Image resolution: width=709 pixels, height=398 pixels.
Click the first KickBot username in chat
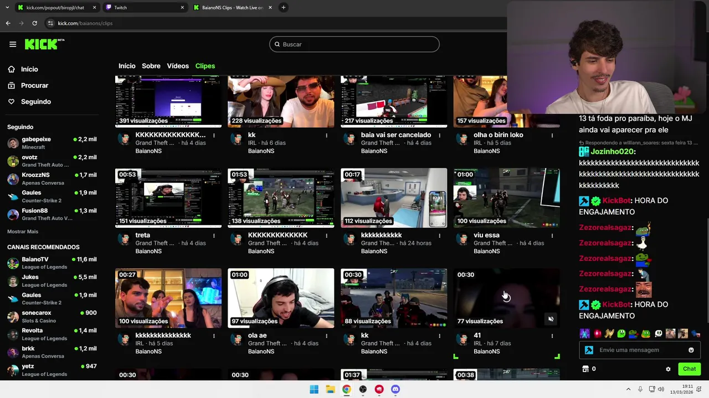616,200
